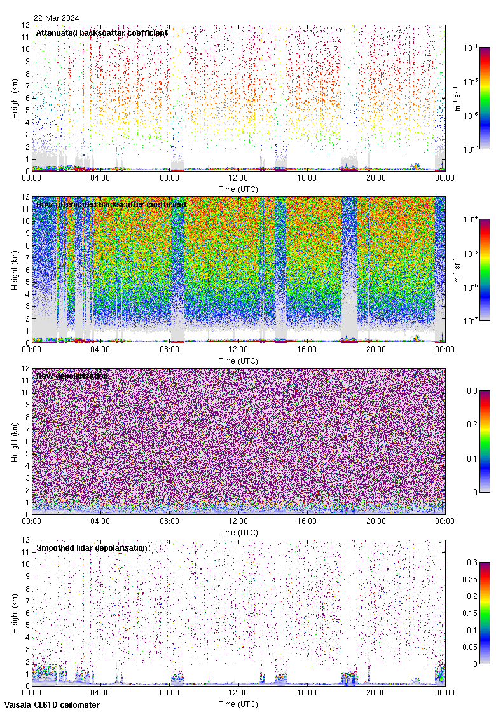Select the "Attenuated backscatter coefficient" plot title

[x=102, y=33]
